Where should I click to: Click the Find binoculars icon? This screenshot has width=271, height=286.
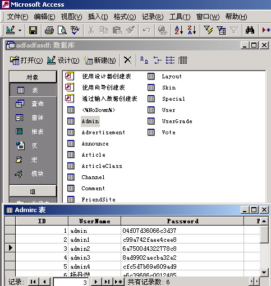(x=250, y=30)
